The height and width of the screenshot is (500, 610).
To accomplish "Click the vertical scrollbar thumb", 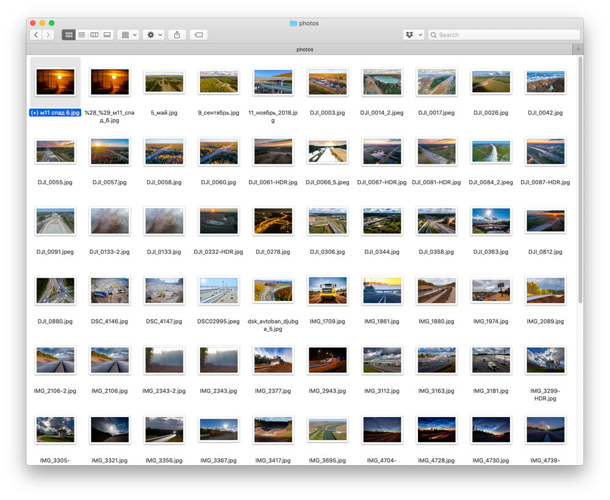I will click(x=580, y=180).
